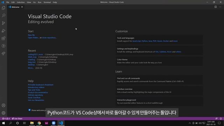224x126 pixels.
Task: Open the editor More Actions ellipsis
Action: point(220,7)
